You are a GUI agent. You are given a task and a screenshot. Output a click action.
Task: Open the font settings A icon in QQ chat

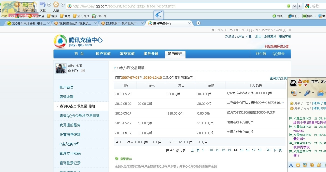coord(291,165)
